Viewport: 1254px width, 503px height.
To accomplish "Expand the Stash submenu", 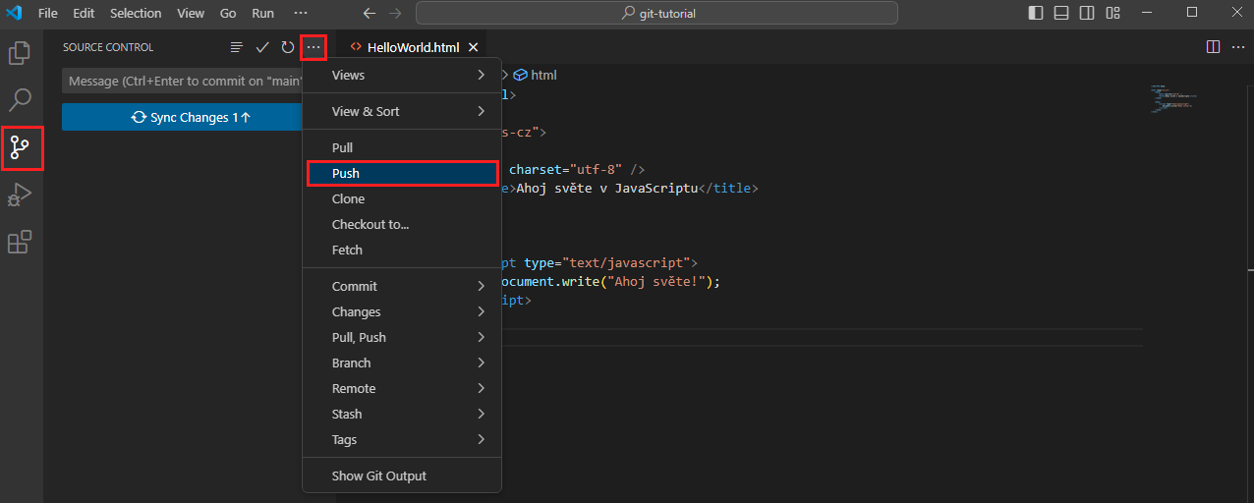I will pos(402,414).
